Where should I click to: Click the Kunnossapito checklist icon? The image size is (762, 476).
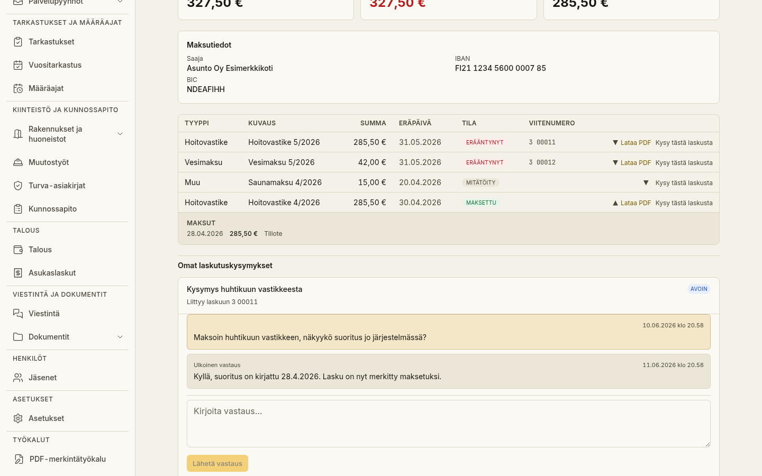click(x=18, y=209)
